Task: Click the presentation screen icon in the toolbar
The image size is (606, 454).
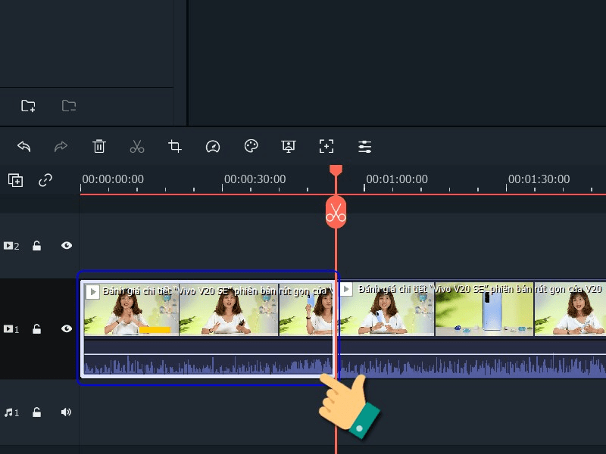Action: click(289, 146)
